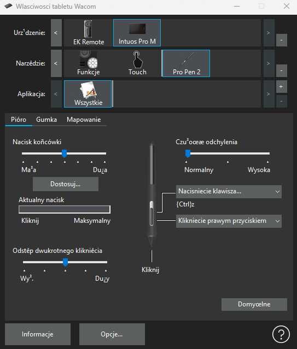Switch to the Pióro tab
The image size is (297, 349).
coord(19,120)
